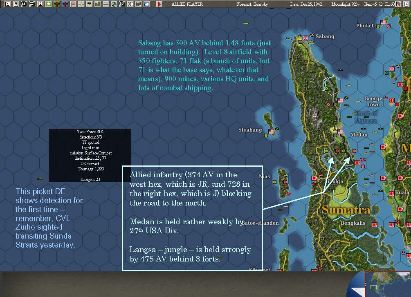Click the 'Hex: 45 73' coordinate readout
This screenshot has height=297, width=411.
(373, 4)
